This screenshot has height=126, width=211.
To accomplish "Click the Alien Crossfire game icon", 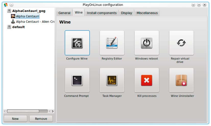I will (x=13, y=21).
